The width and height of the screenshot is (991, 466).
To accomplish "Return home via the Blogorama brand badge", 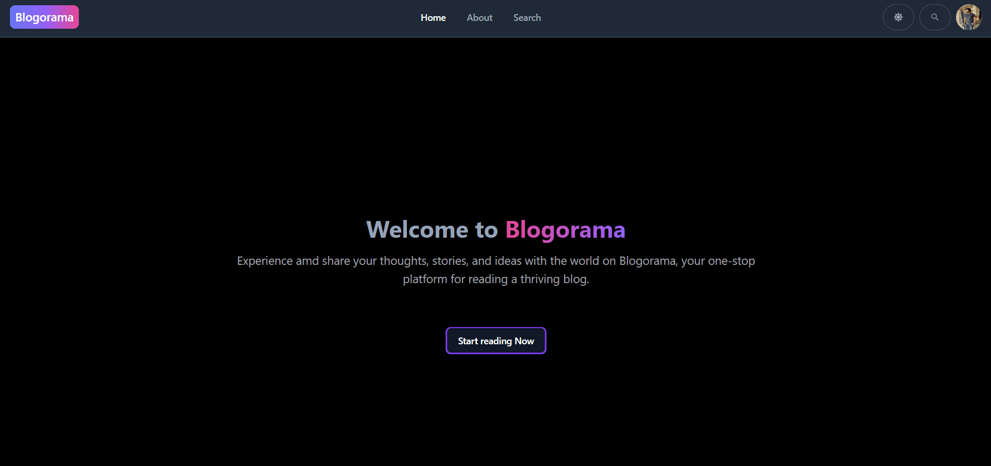I will [x=44, y=17].
